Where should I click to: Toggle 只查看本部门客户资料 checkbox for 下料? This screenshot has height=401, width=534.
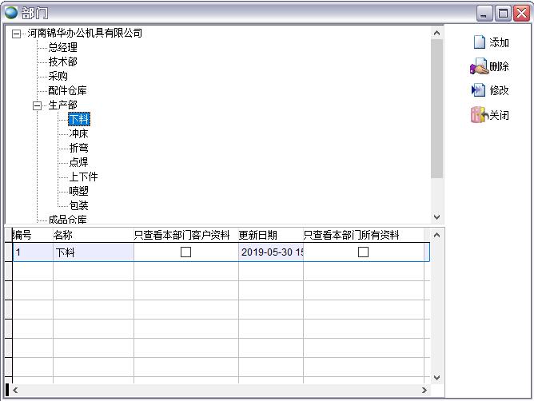click(x=185, y=252)
